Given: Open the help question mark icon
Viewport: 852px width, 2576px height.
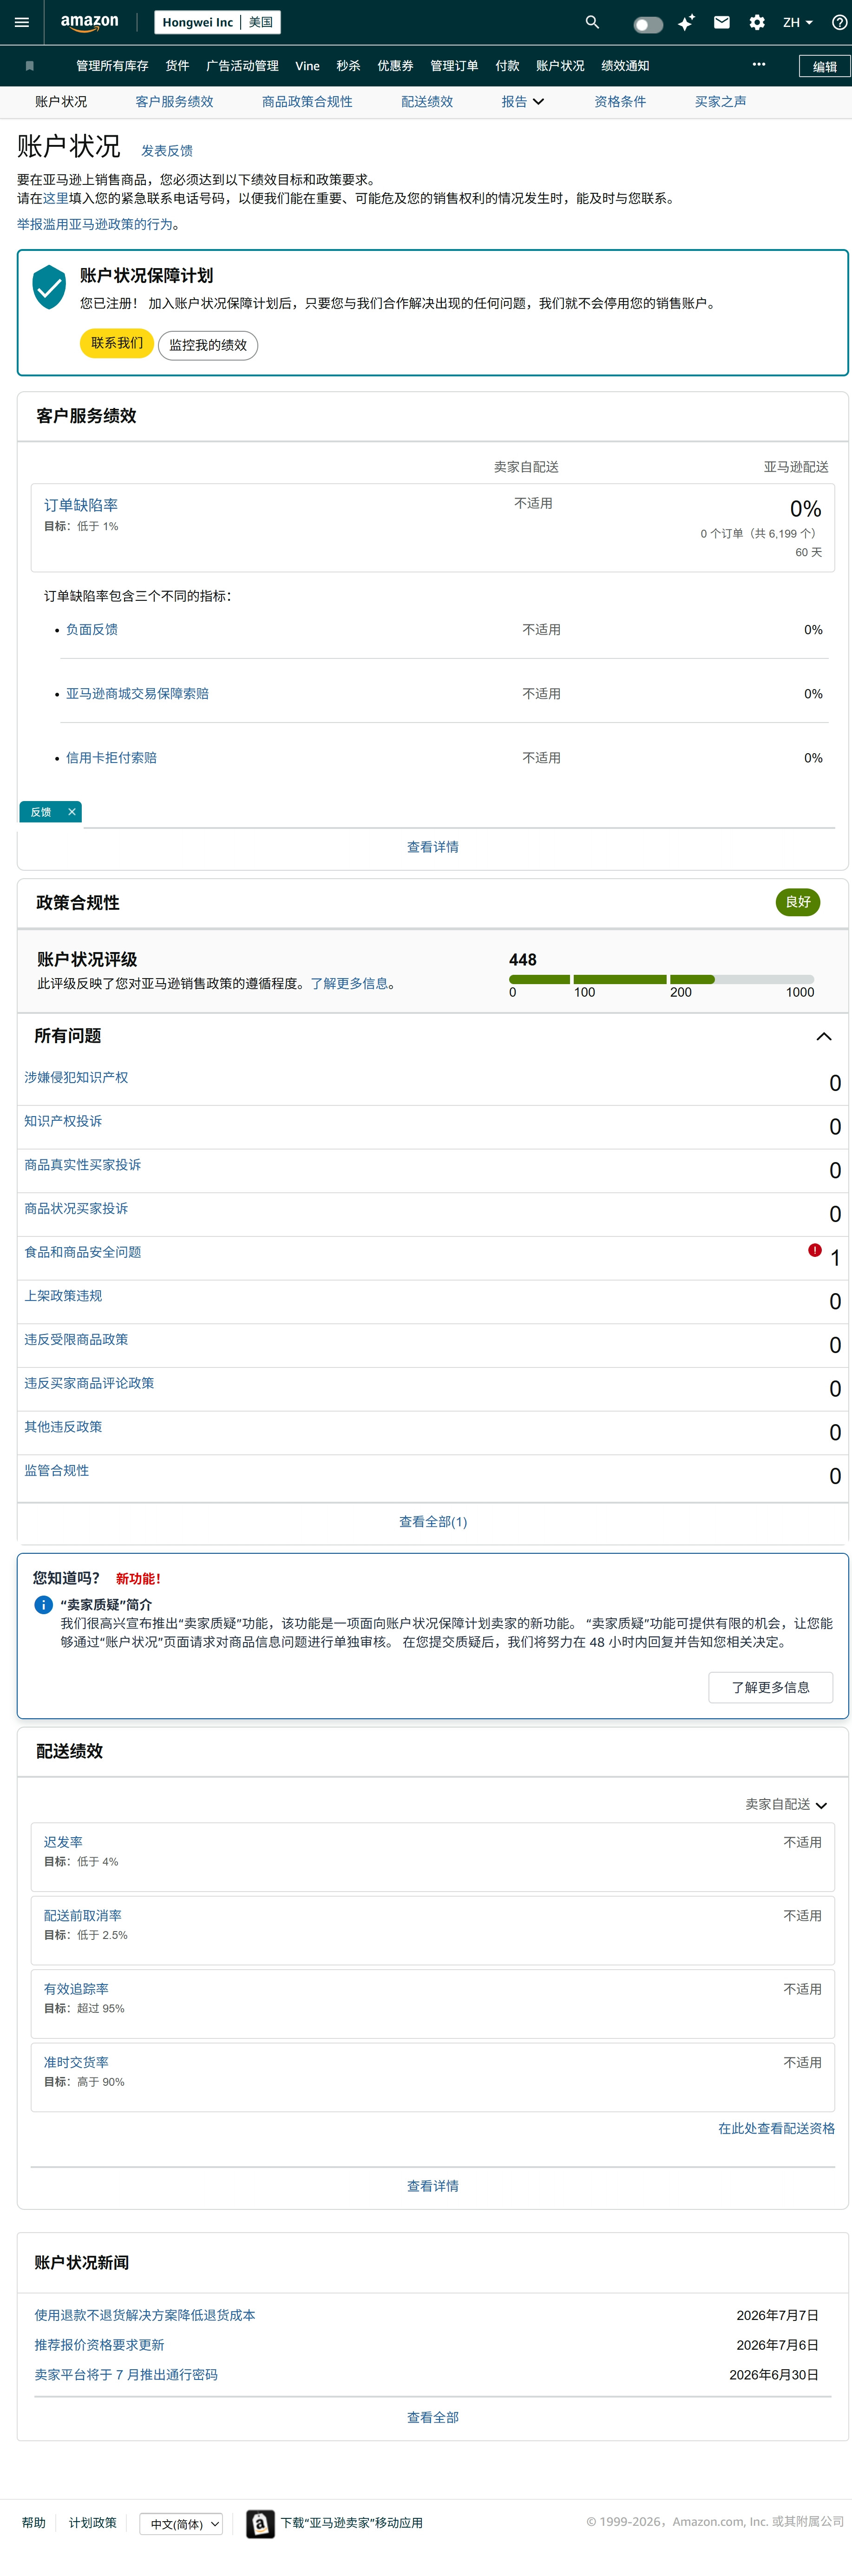Looking at the screenshot, I should point(840,22).
